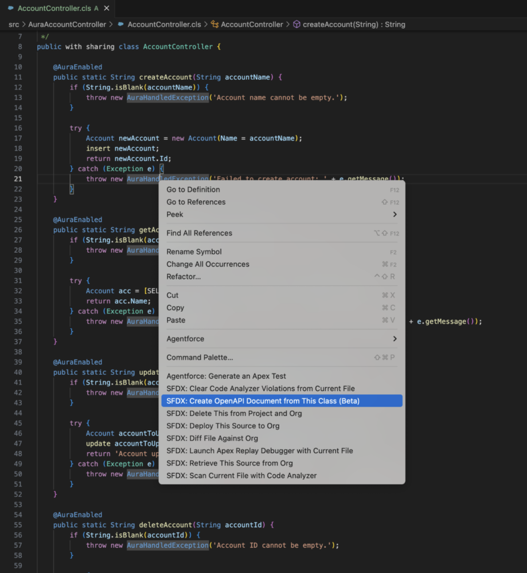Image resolution: width=527 pixels, height=573 pixels.
Task: Select Find All References
Action: [x=282, y=233]
